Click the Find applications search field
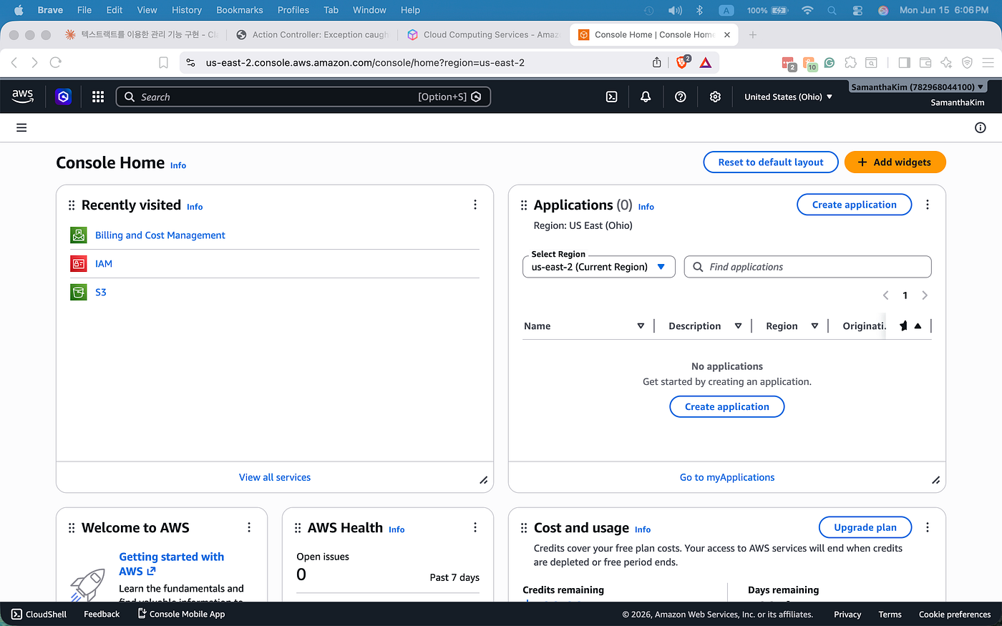1002x626 pixels. pos(808,267)
